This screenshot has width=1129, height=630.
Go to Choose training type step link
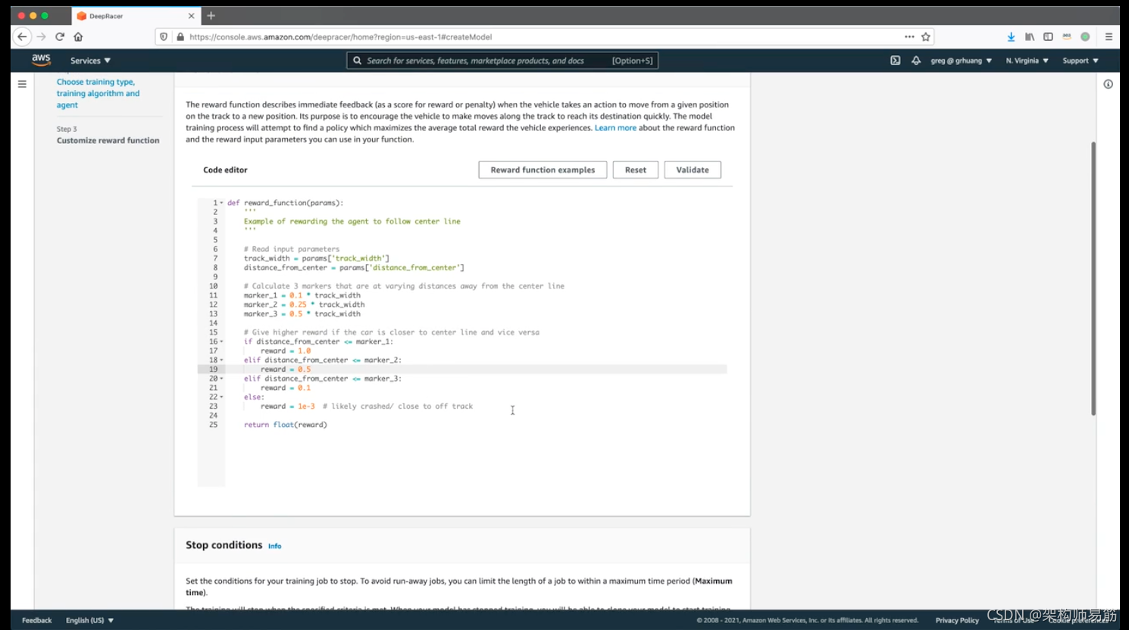(x=98, y=93)
